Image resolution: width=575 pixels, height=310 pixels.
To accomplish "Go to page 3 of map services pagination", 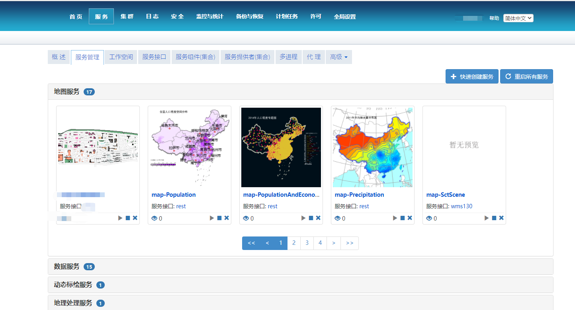I will 307,243.
